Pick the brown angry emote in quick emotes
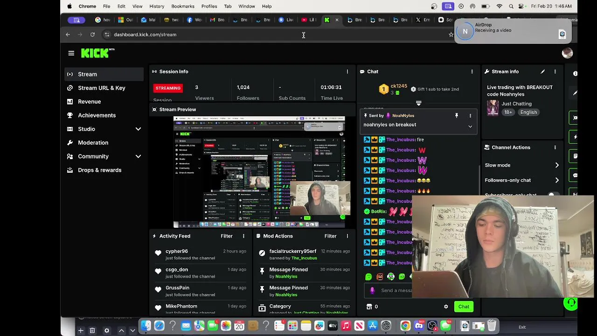Image resolution: width=597 pixels, height=336 pixels. click(380, 277)
